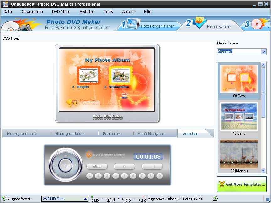Switch to the Bearbeiten tab
Image resolution: width=271 pixels, height=203 pixels.
(112, 133)
